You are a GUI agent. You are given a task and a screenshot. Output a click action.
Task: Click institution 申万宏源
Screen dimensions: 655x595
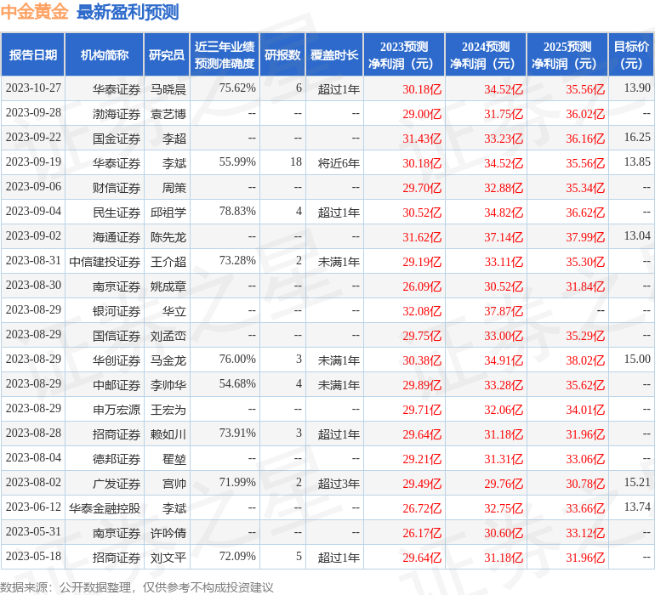117,410
